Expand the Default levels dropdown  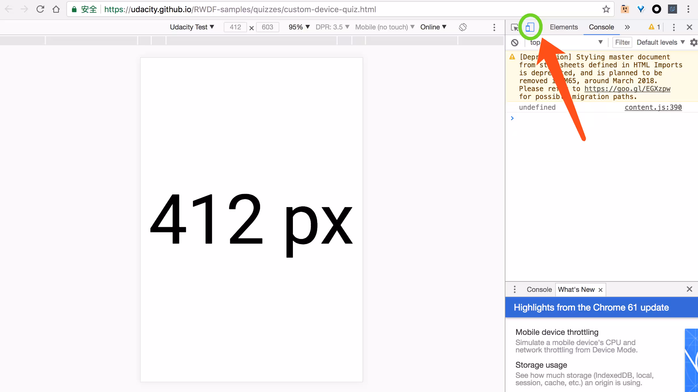coord(660,42)
